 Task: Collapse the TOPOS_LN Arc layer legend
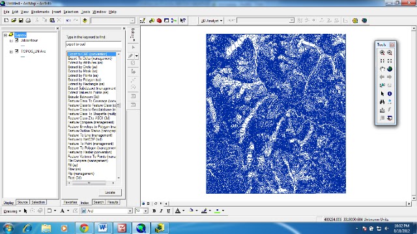point(11,51)
